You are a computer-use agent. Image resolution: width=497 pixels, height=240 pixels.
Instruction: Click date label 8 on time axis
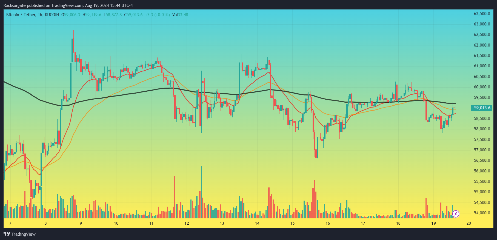click(x=45, y=223)
